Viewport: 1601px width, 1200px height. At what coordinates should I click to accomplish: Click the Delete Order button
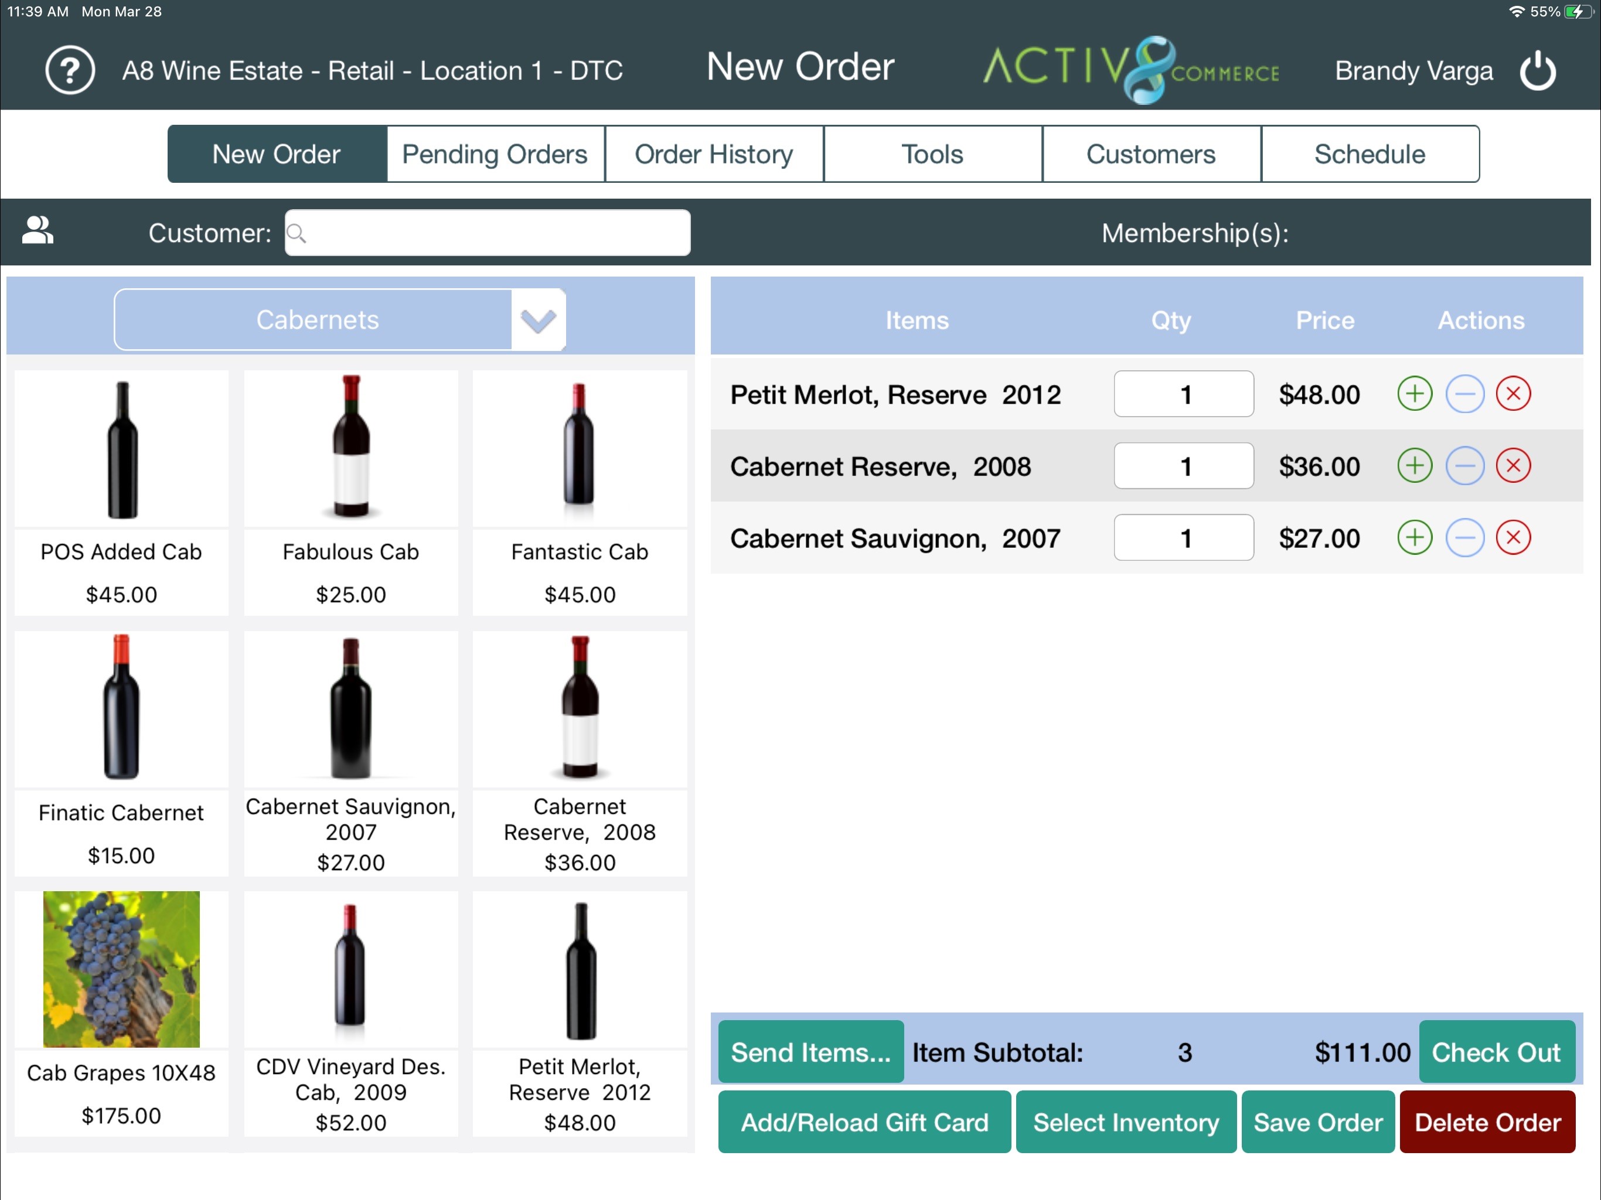click(1487, 1122)
